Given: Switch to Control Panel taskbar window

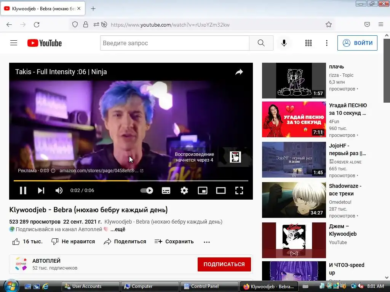Looking at the screenshot, I should click(209, 286).
